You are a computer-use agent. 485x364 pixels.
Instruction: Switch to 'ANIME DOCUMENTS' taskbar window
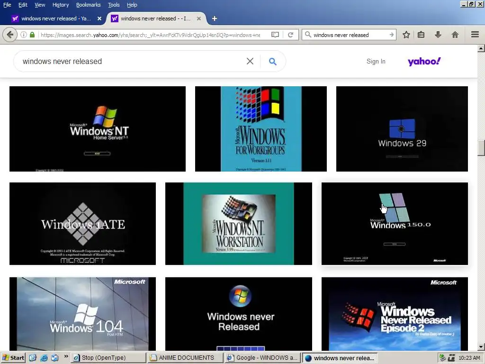click(x=186, y=358)
